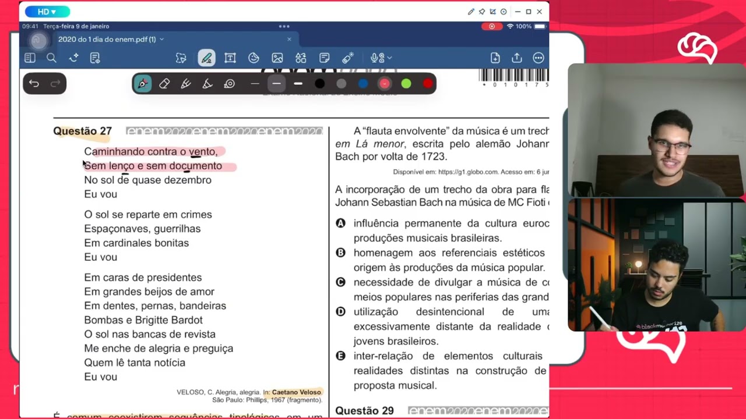Open the share export icon
Viewport: 746px width, 419px height.
(516, 58)
